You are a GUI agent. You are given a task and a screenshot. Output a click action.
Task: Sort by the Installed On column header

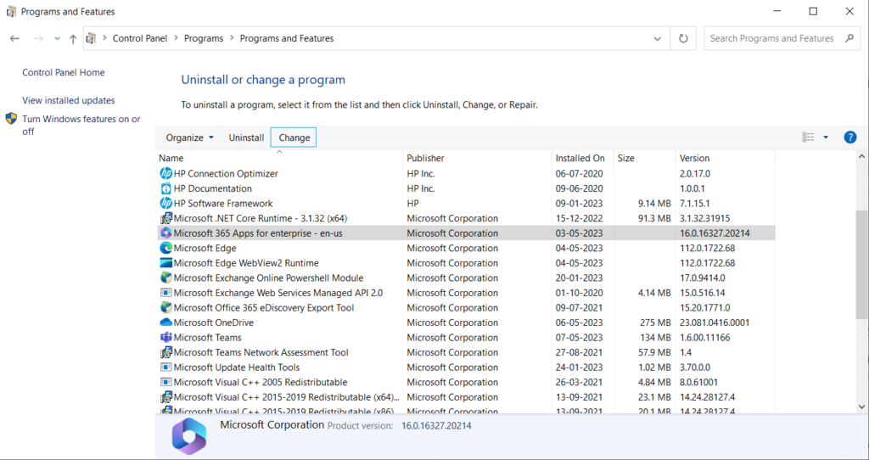click(582, 158)
